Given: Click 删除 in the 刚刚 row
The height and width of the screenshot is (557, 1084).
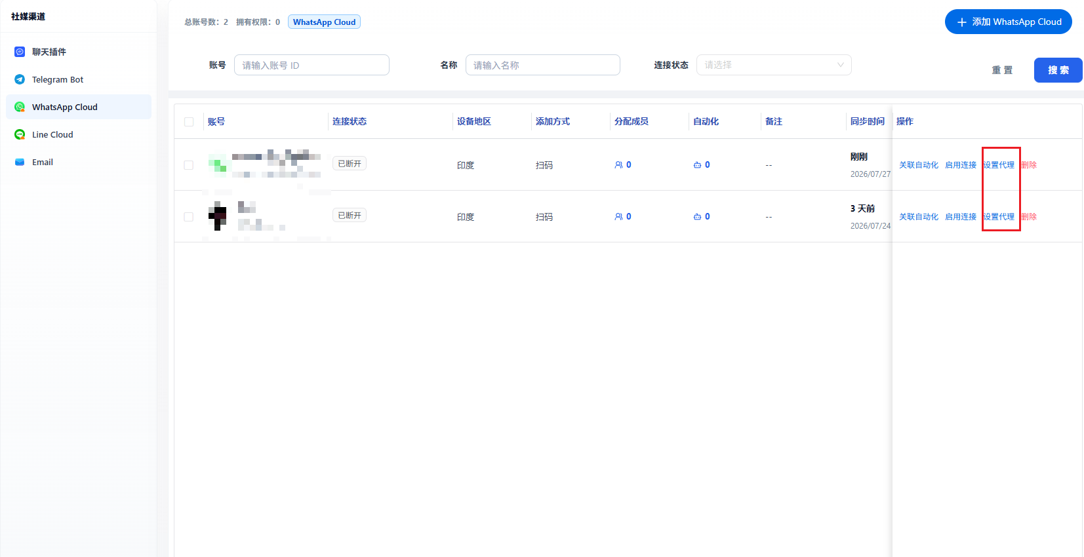Looking at the screenshot, I should 1029,165.
